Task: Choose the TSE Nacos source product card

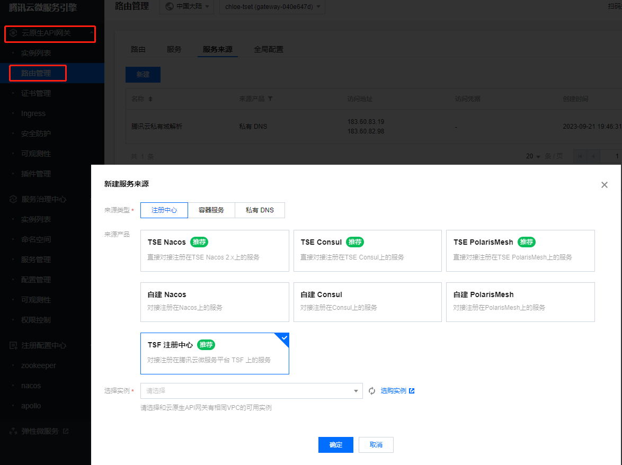Action: (x=215, y=251)
